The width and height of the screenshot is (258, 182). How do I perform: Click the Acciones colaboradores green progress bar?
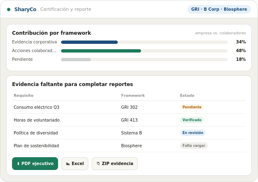click(x=144, y=51)
